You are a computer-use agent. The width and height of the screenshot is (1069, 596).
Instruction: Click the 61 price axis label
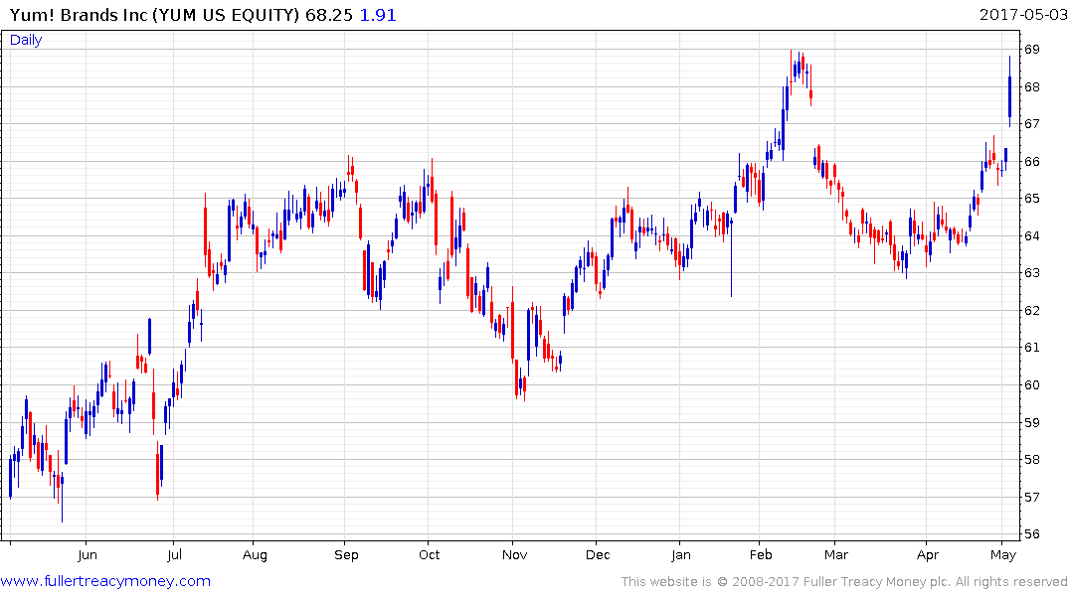click(x=1031, y=348)
